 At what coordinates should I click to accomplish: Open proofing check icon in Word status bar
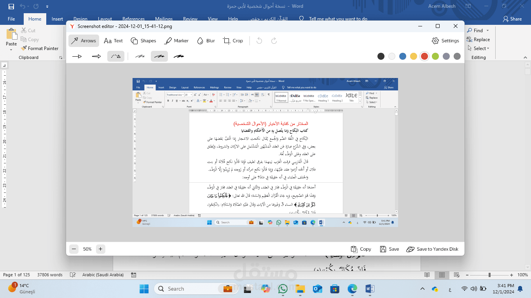(72, 275)
